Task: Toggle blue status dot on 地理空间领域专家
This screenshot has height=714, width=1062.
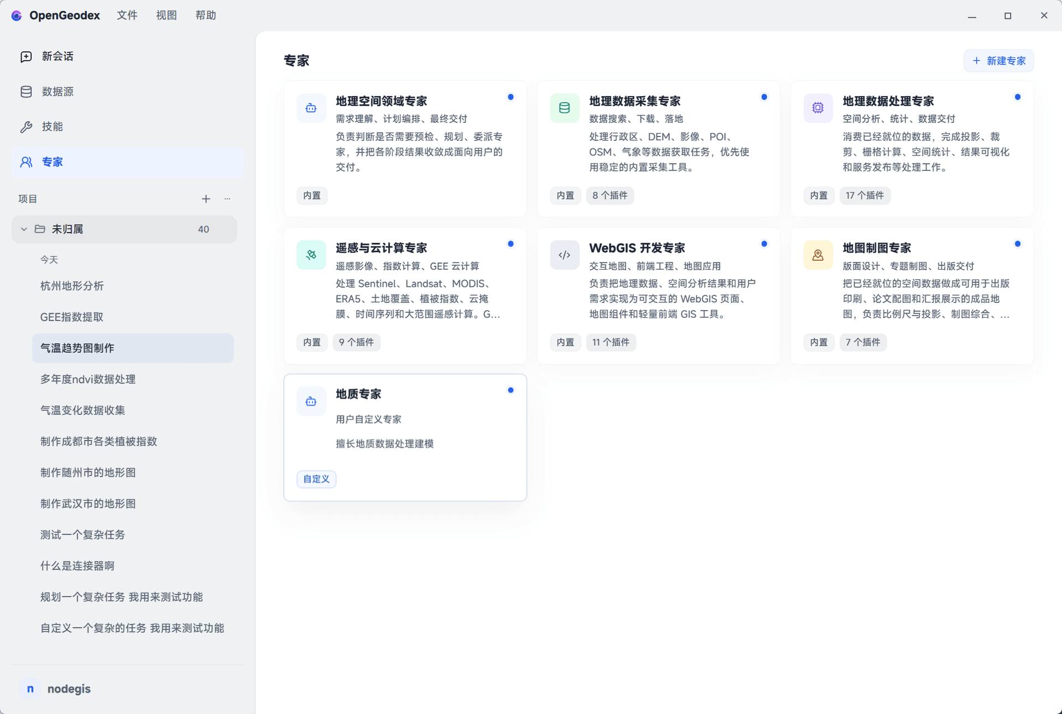Action: 511,97
